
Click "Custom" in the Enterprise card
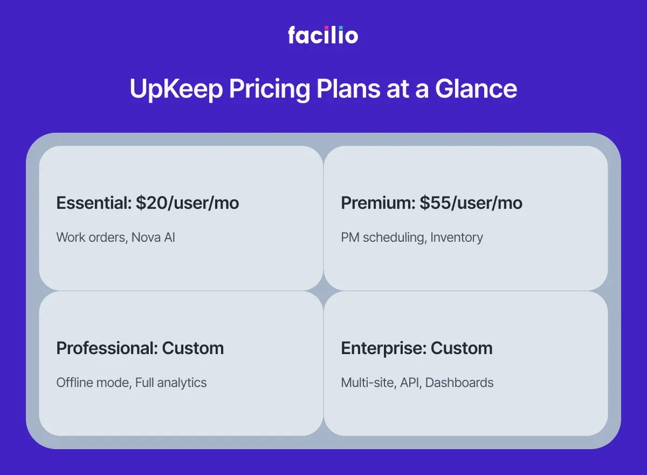462,348
